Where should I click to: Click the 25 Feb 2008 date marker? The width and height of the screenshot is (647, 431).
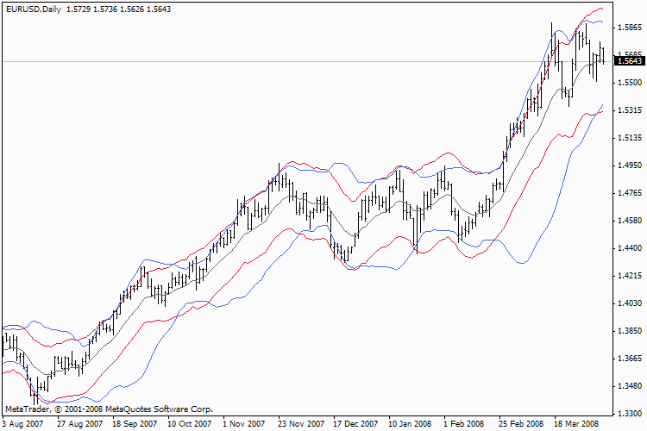[x=521, y=423]
